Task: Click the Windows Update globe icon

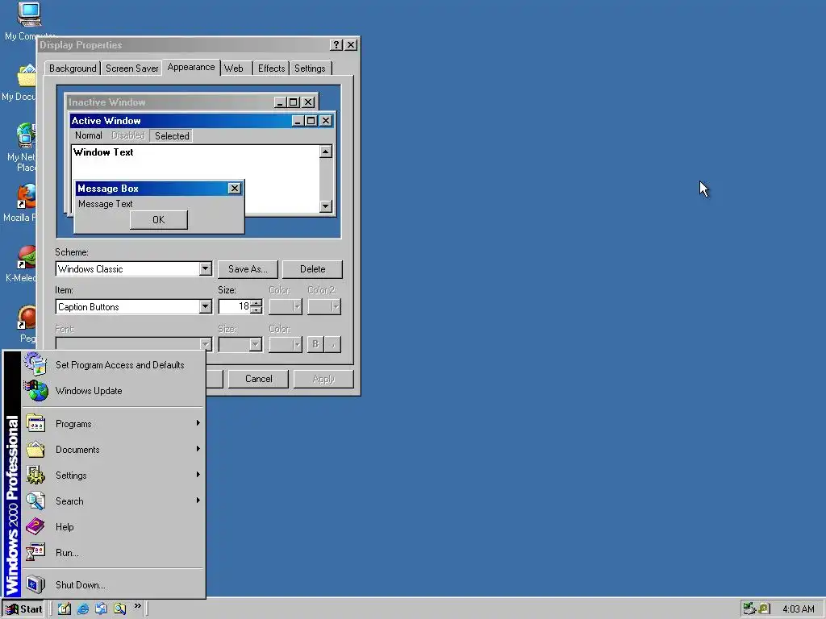Action: (x=35, y=391)
